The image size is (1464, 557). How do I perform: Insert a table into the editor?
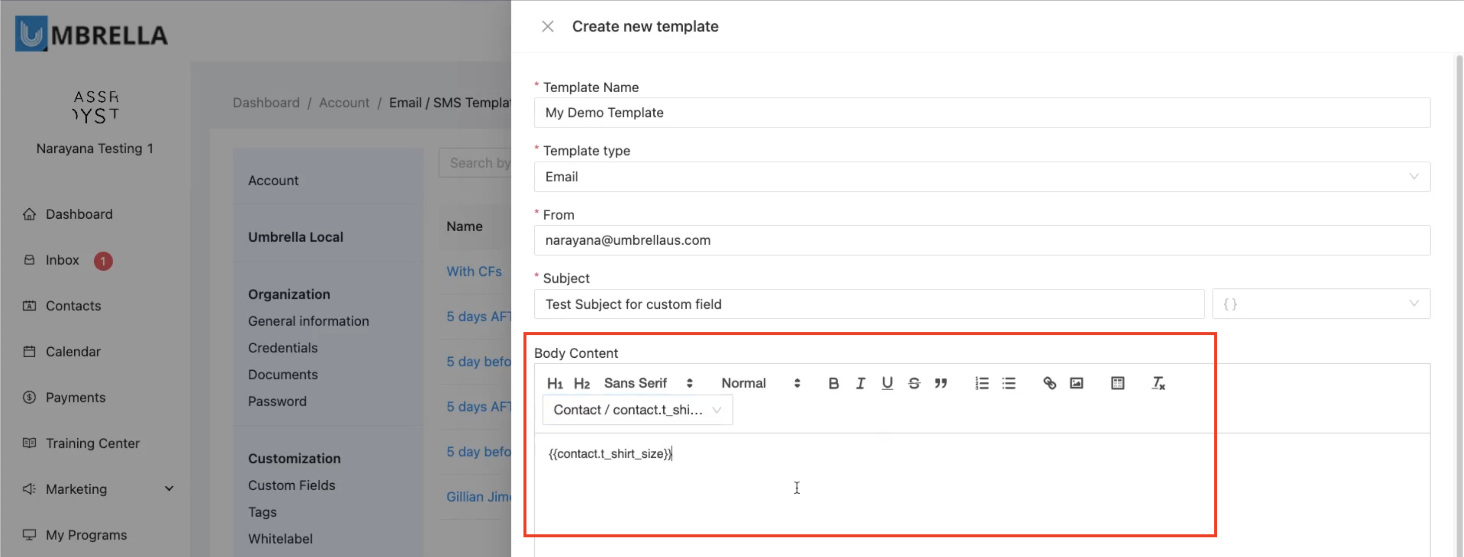[x=1117, y=383]
